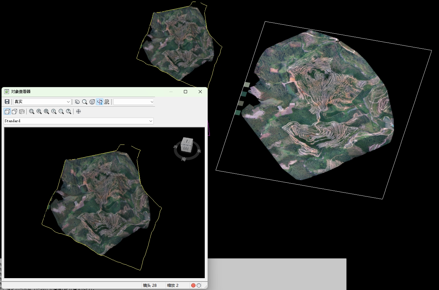
Task: Select the Zoom Out magnifier icon
Action: [x=61, y=111]
